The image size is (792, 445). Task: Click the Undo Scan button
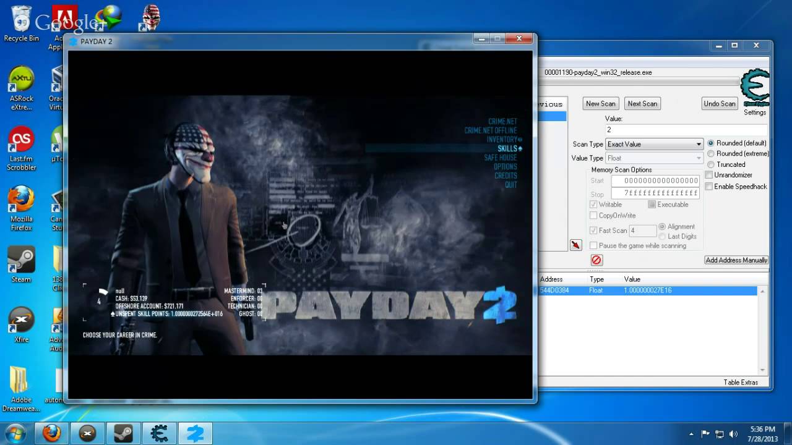(720, 104)
